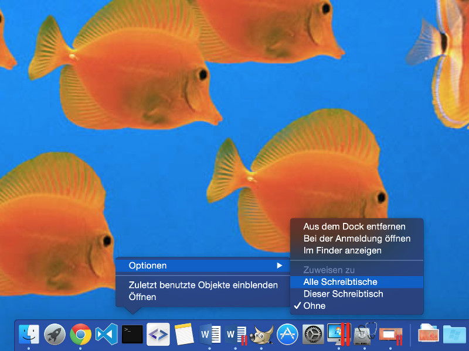This screenshot has height=351, width=469.
Task: Choose Aus dem Dock entfernen
Action: click(356, 226)
